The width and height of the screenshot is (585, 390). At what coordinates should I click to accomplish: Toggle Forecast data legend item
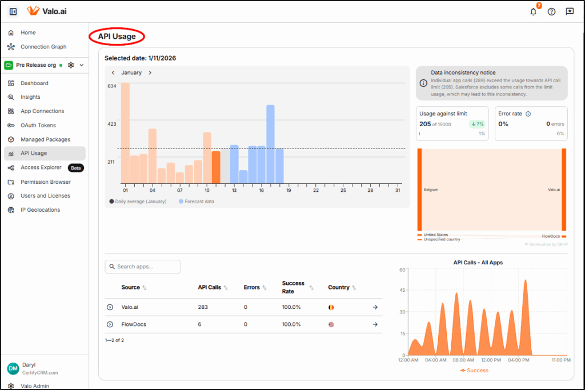point(197,202)
